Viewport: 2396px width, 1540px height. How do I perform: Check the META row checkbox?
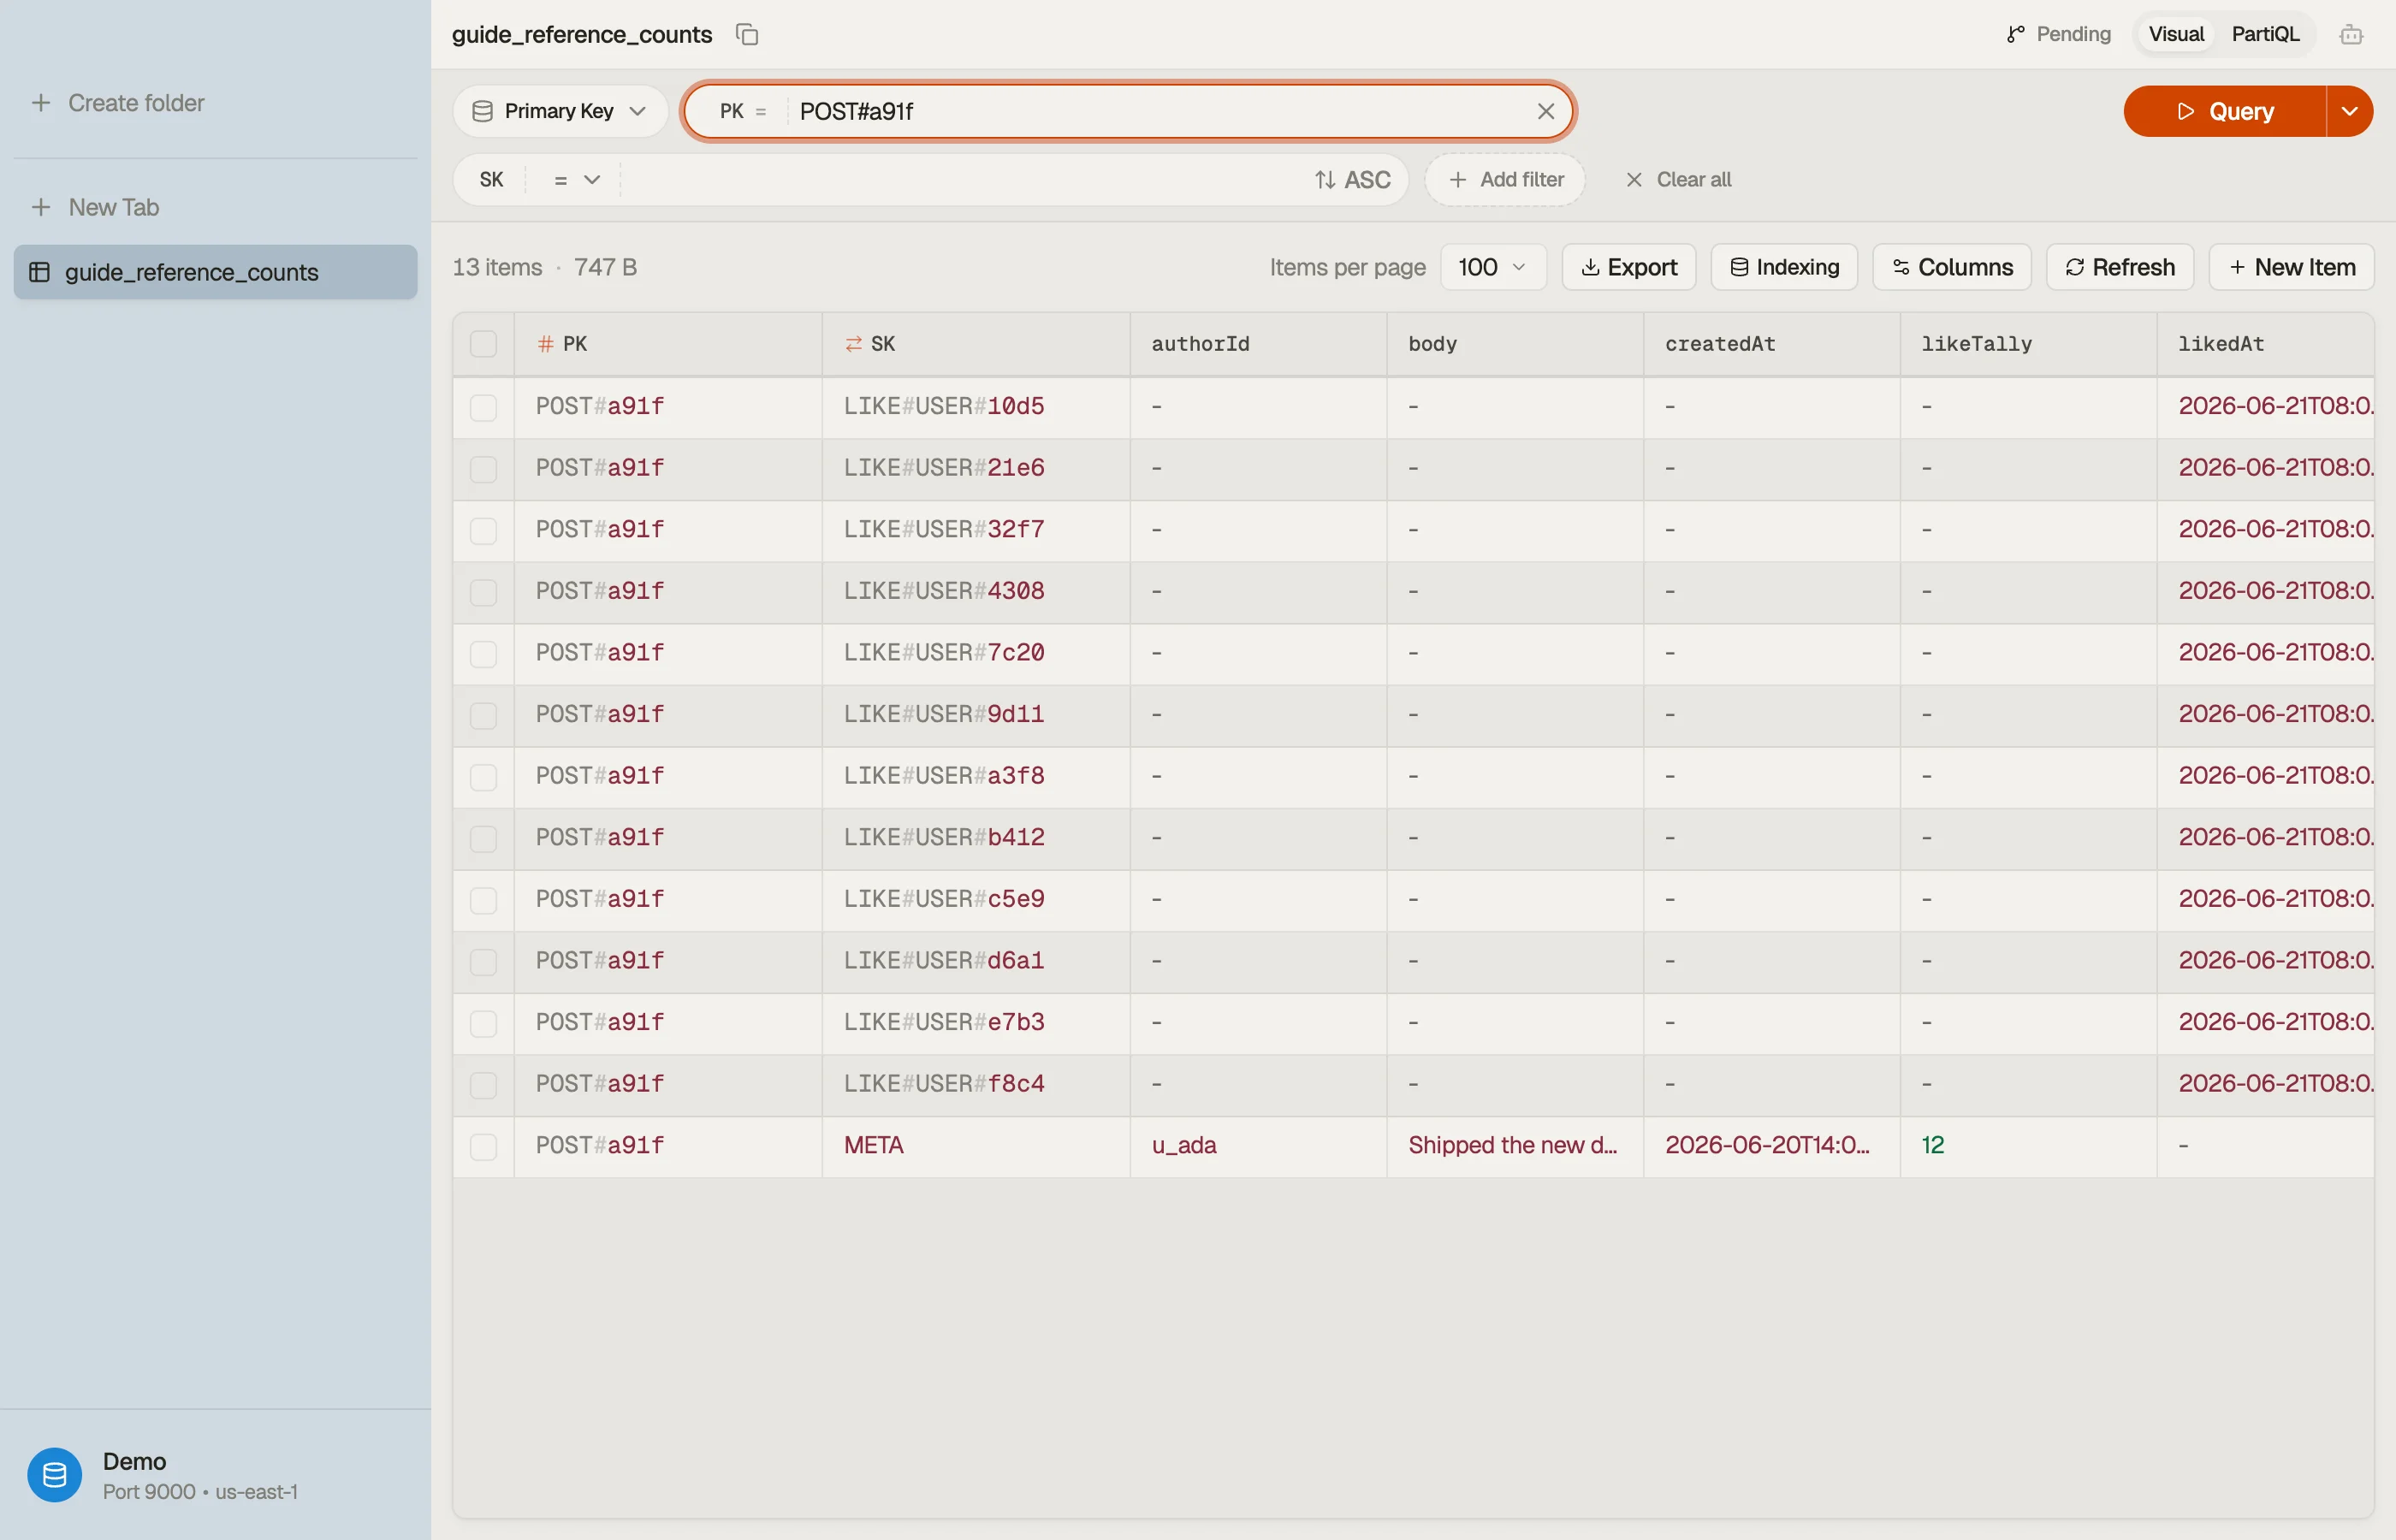(x=483, y=1147)
